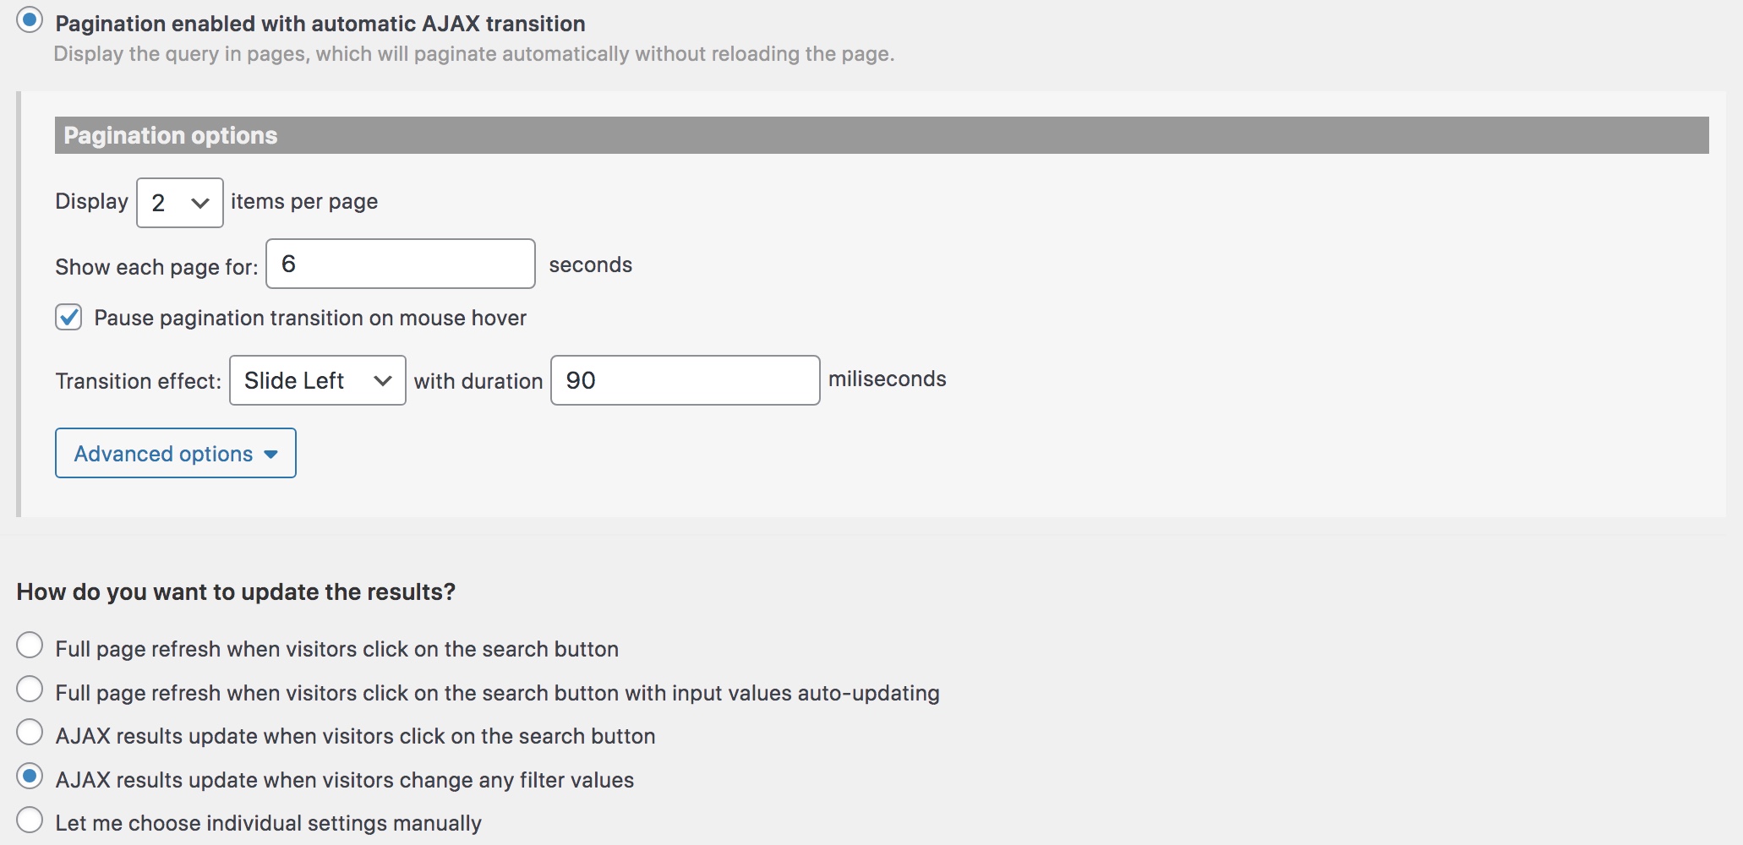This screenshot has height=845, width=1743.
Task: Open the items per page dropdown
Action: (180, 203)
